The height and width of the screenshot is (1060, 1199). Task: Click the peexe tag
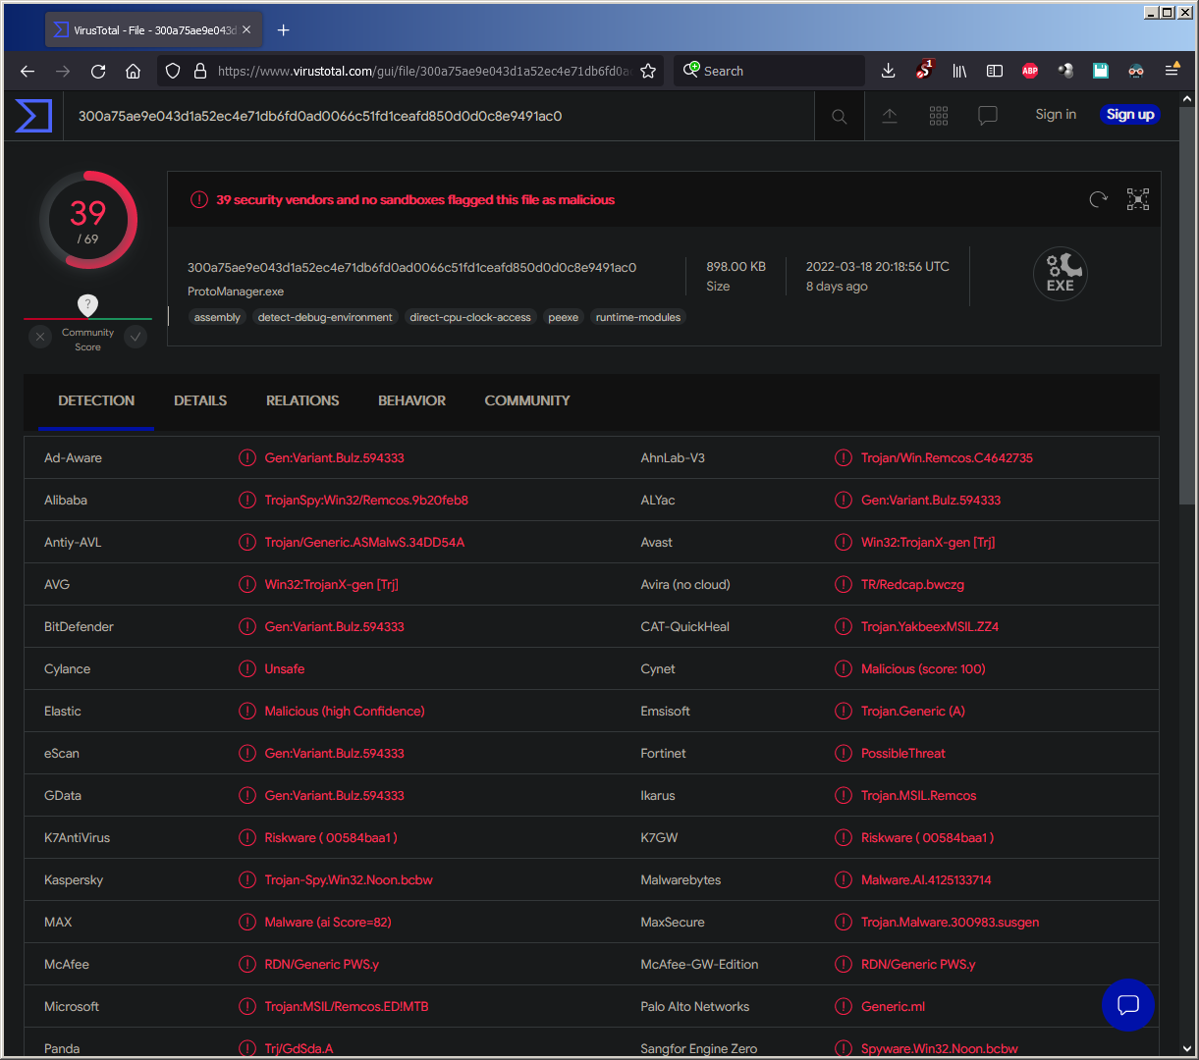click(x=564, y=317)
